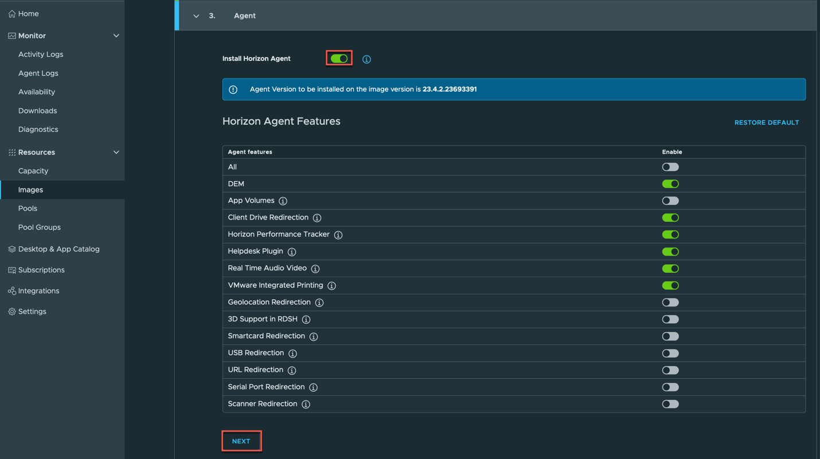Click the Agent section header title
Screen dimensions: 820x459
245,16
